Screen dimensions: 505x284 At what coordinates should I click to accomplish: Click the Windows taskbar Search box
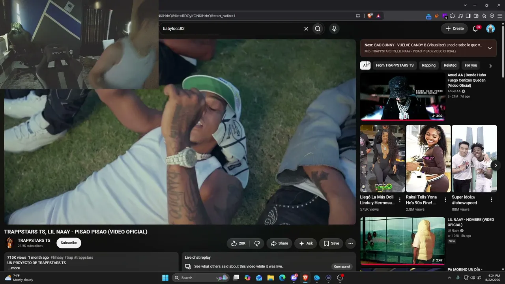tap(201, 278)
